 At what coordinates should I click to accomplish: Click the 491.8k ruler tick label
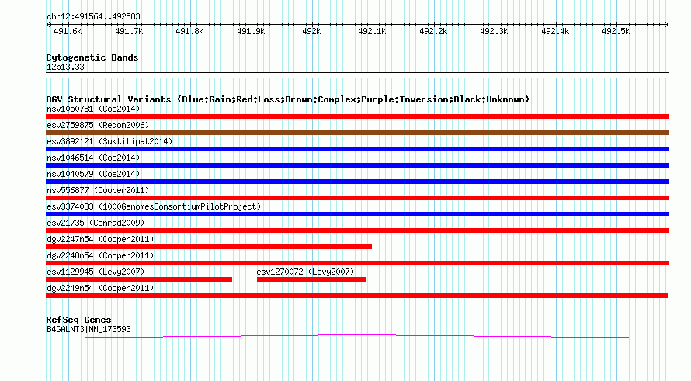coord(189,31)
